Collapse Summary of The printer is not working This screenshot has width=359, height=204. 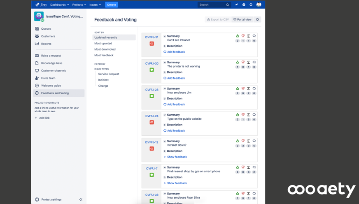165,63
